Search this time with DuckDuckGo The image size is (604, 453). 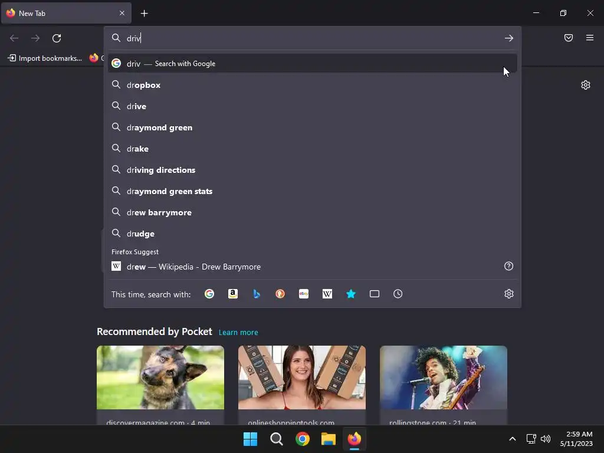(280, 294)
